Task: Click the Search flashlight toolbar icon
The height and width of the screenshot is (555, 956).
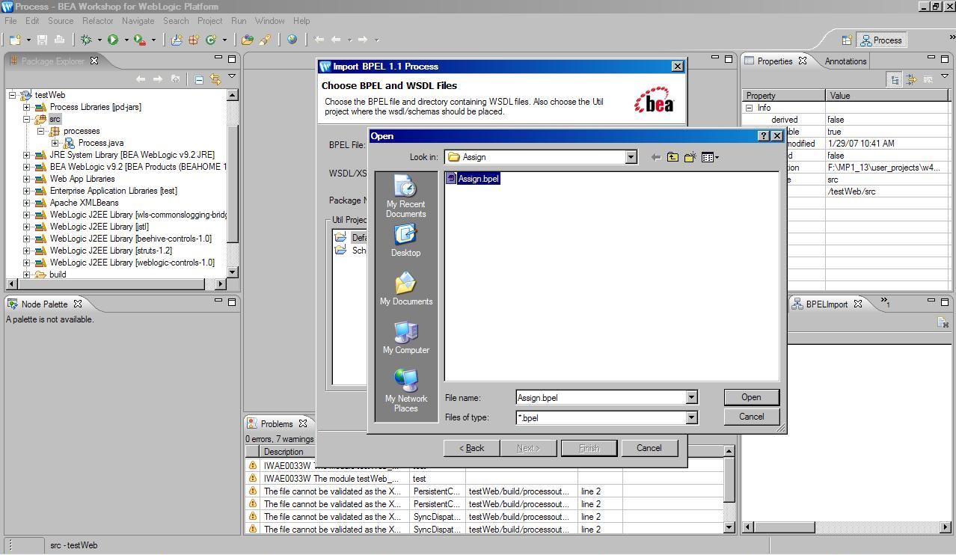Action: 264,40
